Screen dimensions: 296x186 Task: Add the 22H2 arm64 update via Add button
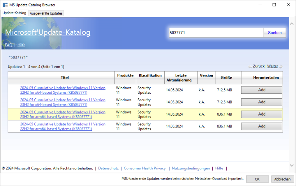[x=262, y=126]
